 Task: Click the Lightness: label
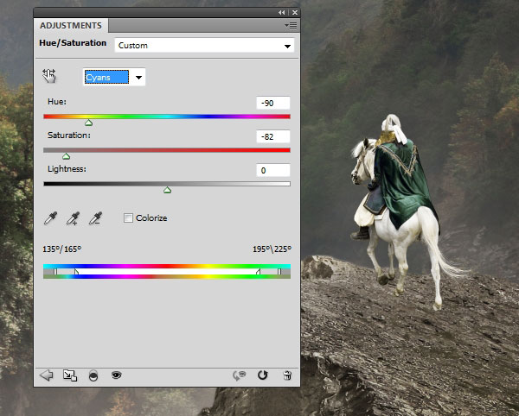pos(67,169)
